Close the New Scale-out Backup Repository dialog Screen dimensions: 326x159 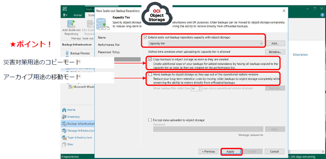coord(284,11)
